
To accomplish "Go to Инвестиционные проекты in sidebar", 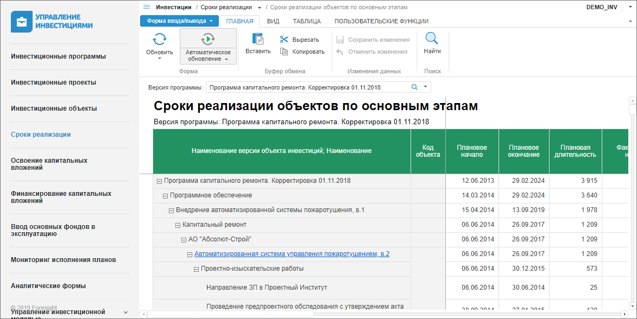I will 54,82.
